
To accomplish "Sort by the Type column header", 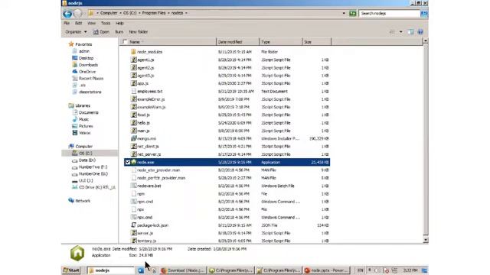I will (x=281, y=42).
